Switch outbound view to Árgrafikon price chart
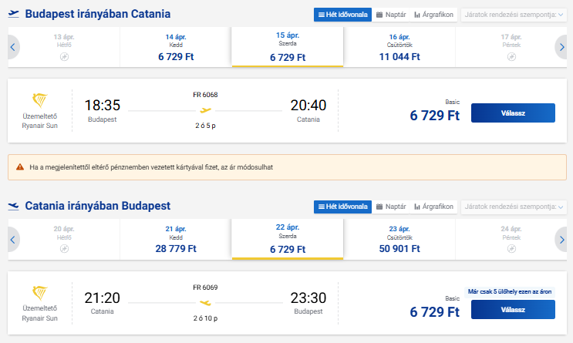 tap(433, 15)
